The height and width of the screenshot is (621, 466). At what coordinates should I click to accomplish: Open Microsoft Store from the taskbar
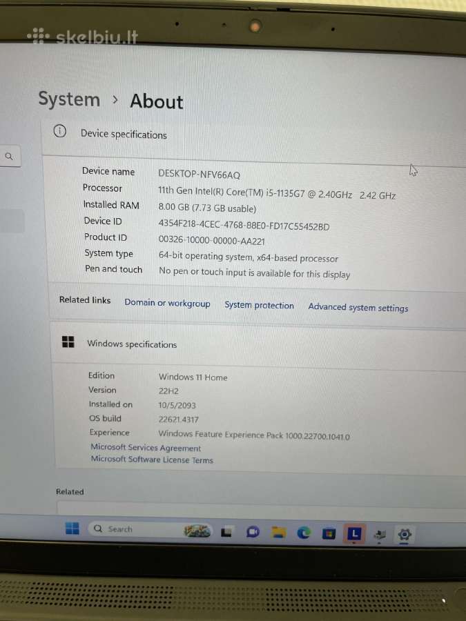(x=329, y=534)
